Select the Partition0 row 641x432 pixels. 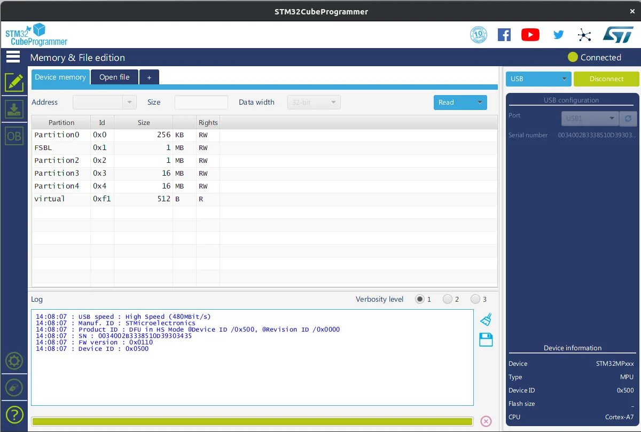coord(265,135)
